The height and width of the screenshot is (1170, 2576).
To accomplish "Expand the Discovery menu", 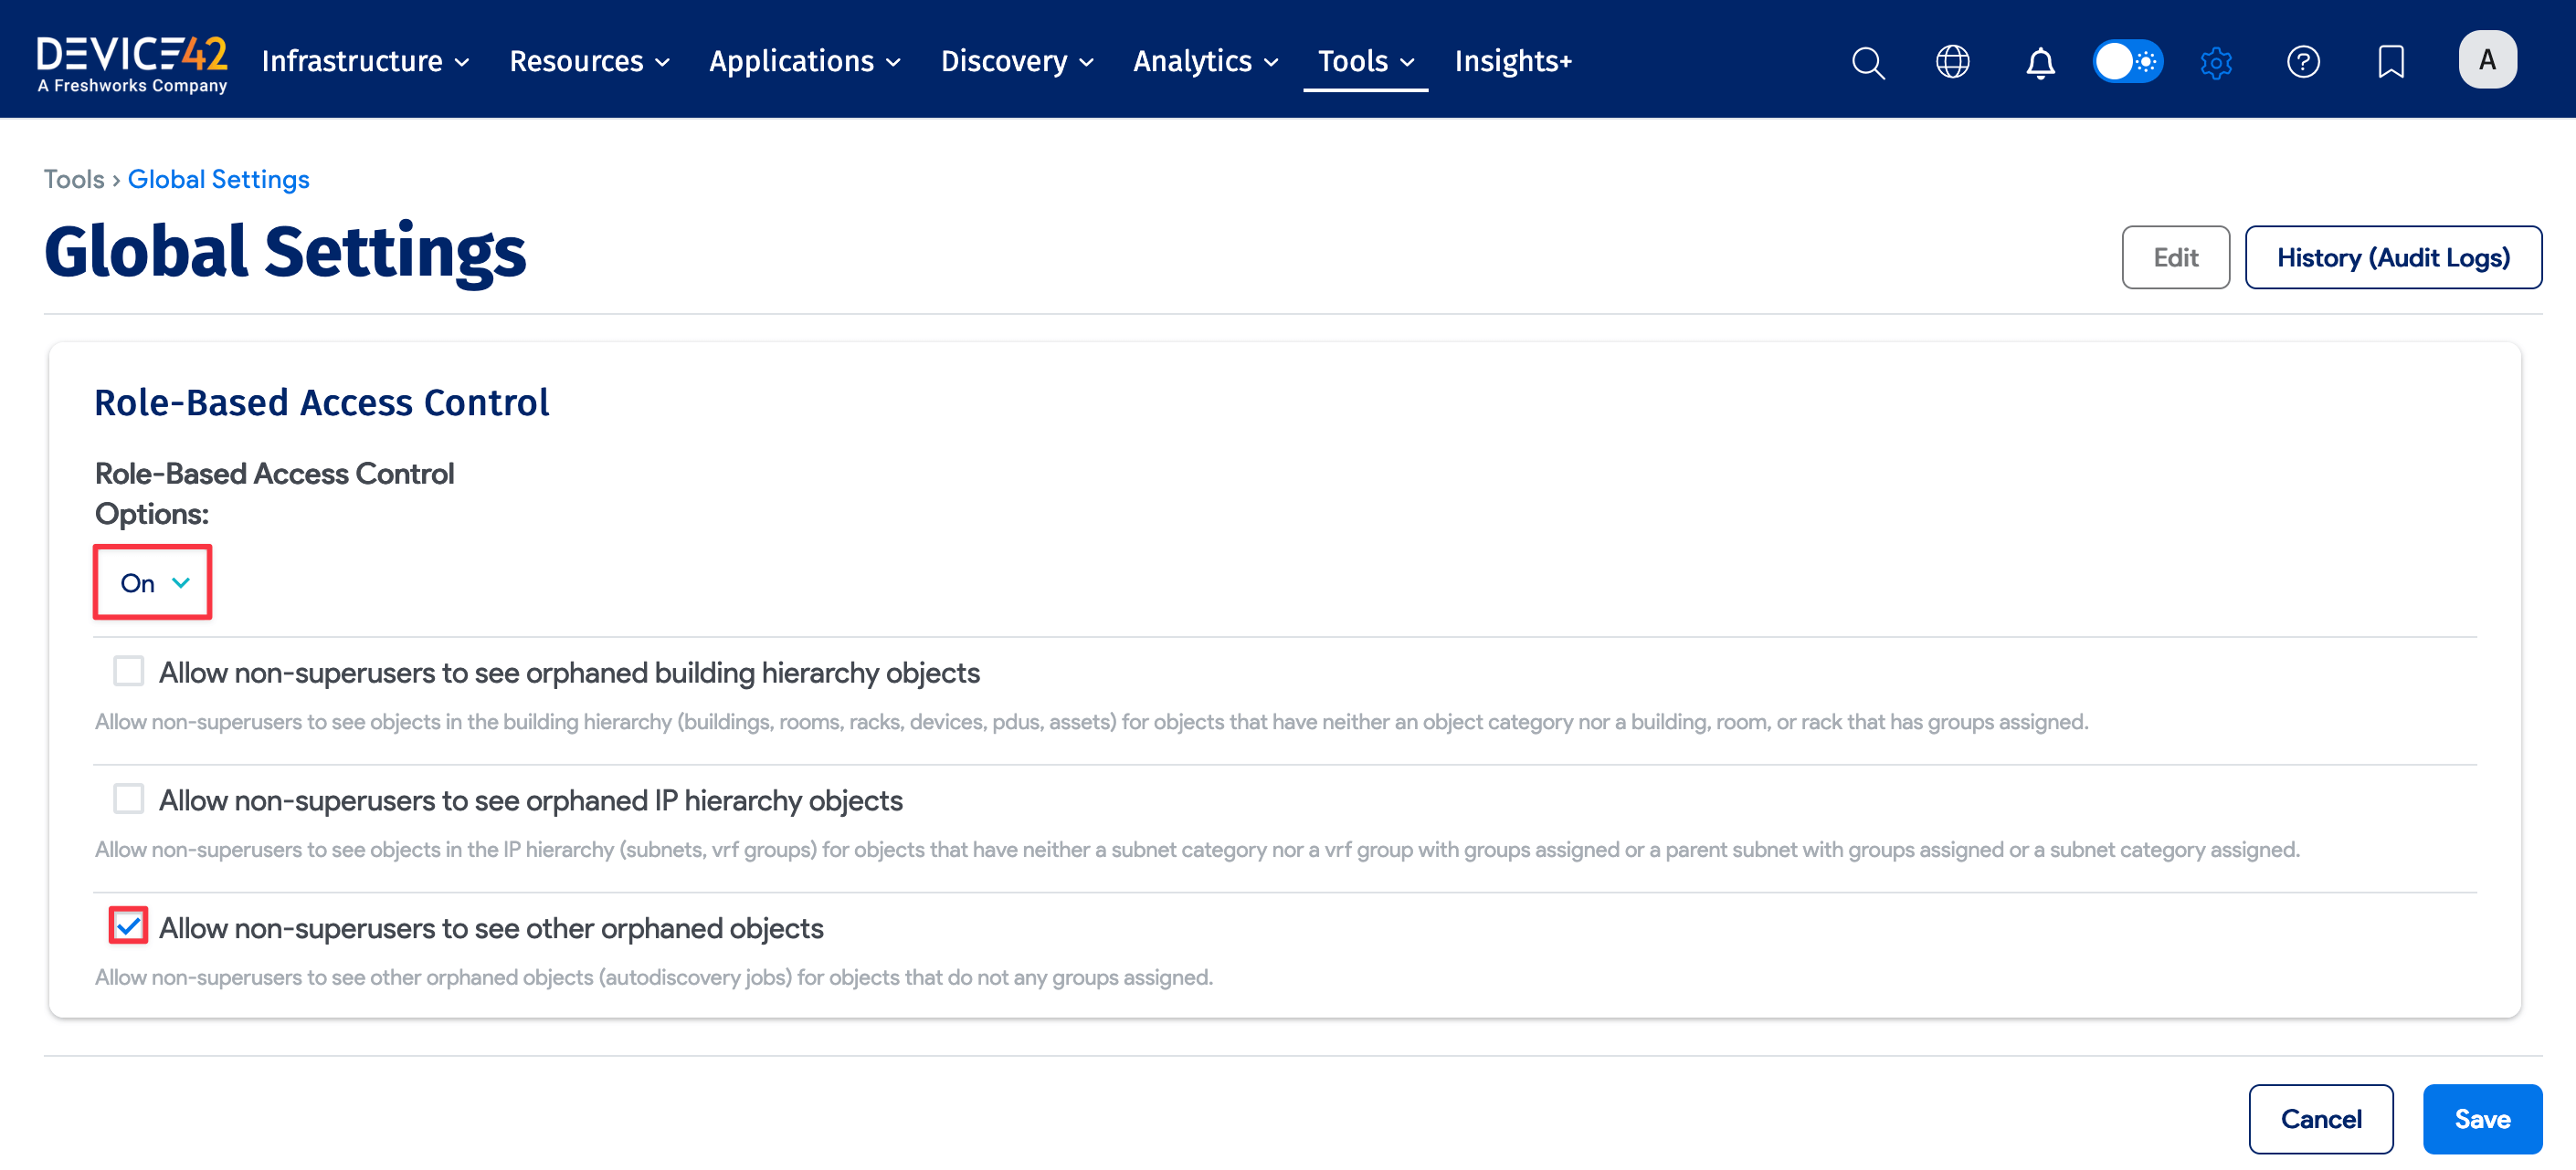I will (1016, 62).
